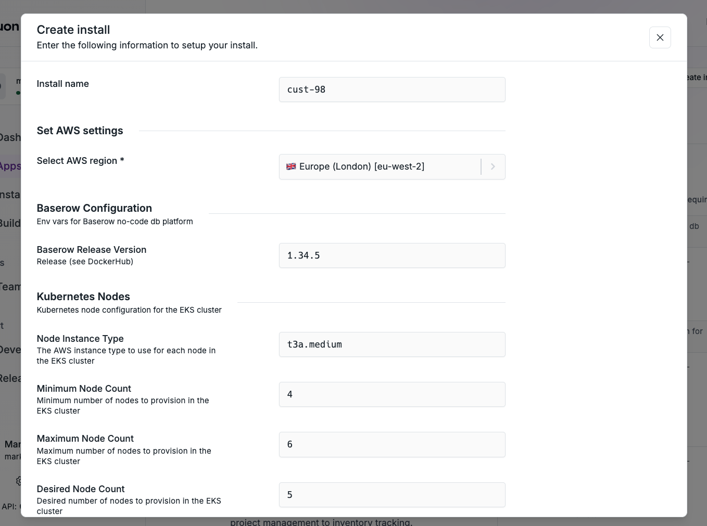707x526 pixels.
Task: Select Releases in the left sidebar
Action: point(10,378)
